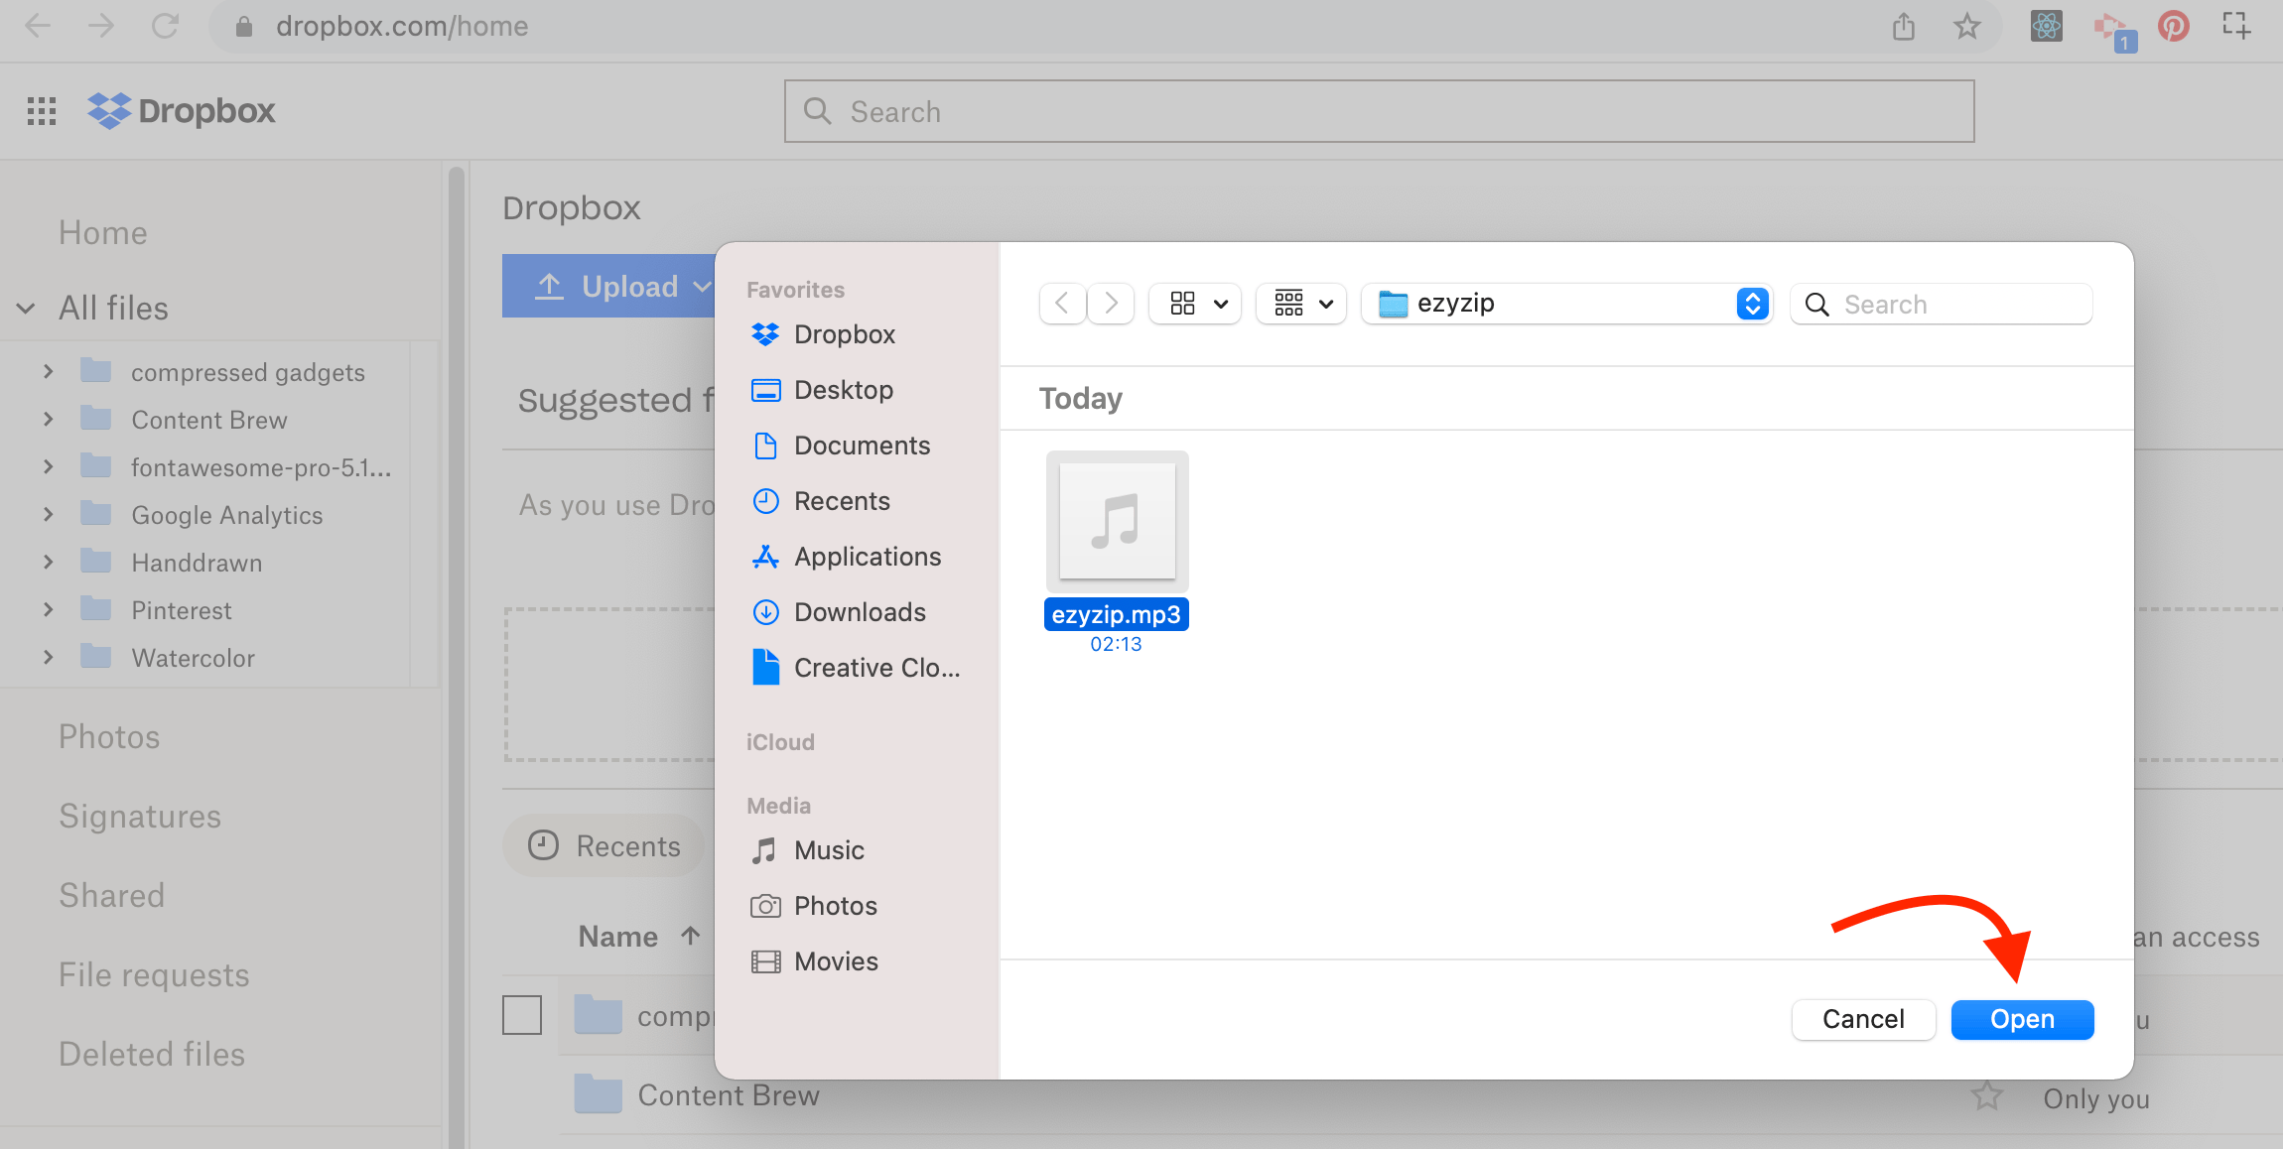Click the Open button
This screenshot has width=2283, height=1149.
[2022, 1019]
